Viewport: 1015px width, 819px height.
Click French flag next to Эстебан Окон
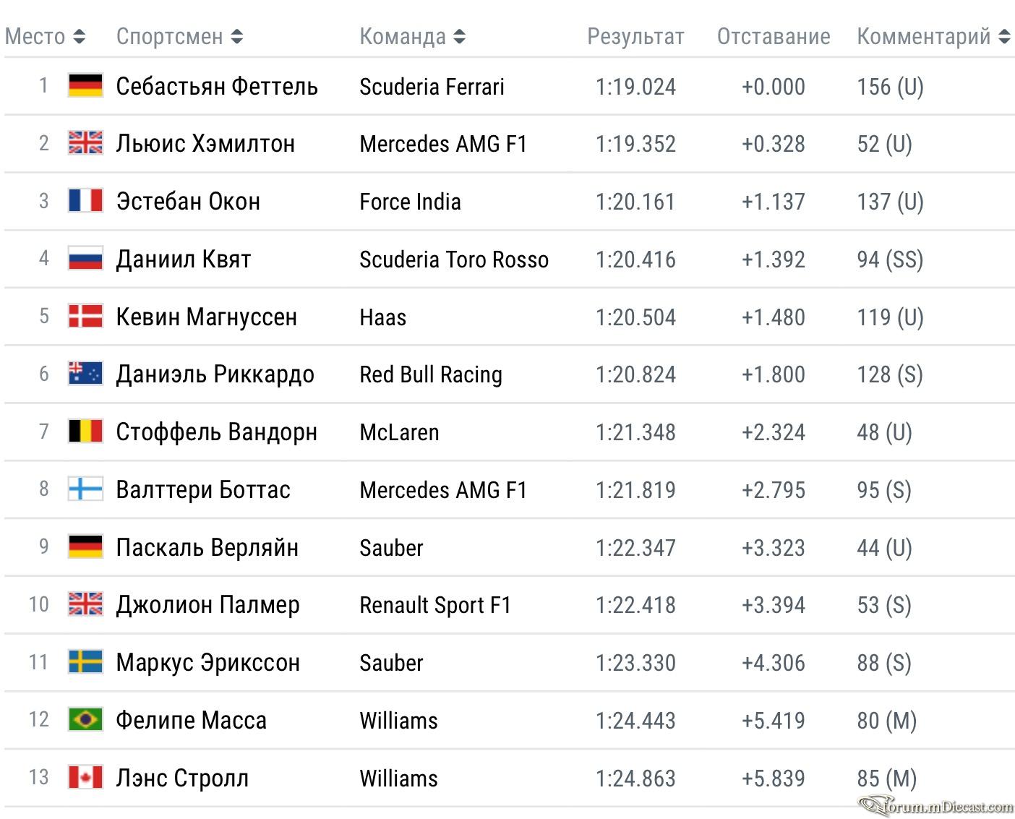[85, 200]
